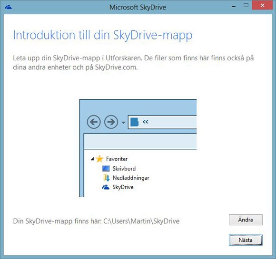Click the Ändra button

[x=246, y=220]
